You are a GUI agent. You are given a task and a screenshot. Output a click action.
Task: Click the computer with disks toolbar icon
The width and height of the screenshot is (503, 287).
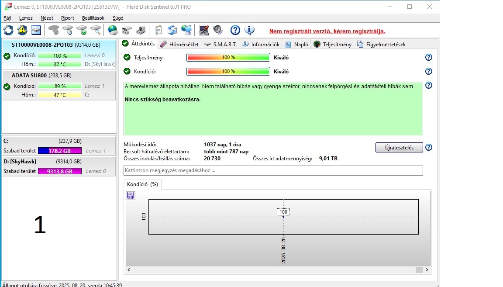click(x=141, y=30)
